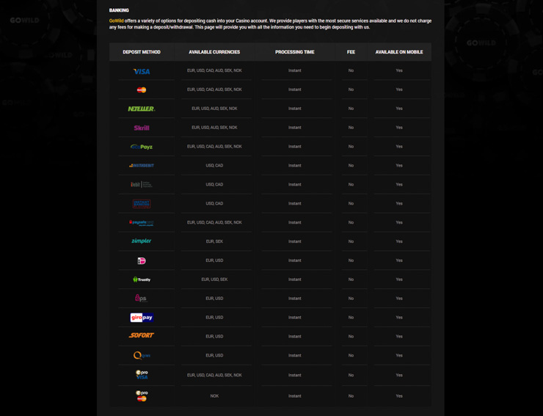Click Yes mobile cell in the Visa row

click(x=399, y=70)
